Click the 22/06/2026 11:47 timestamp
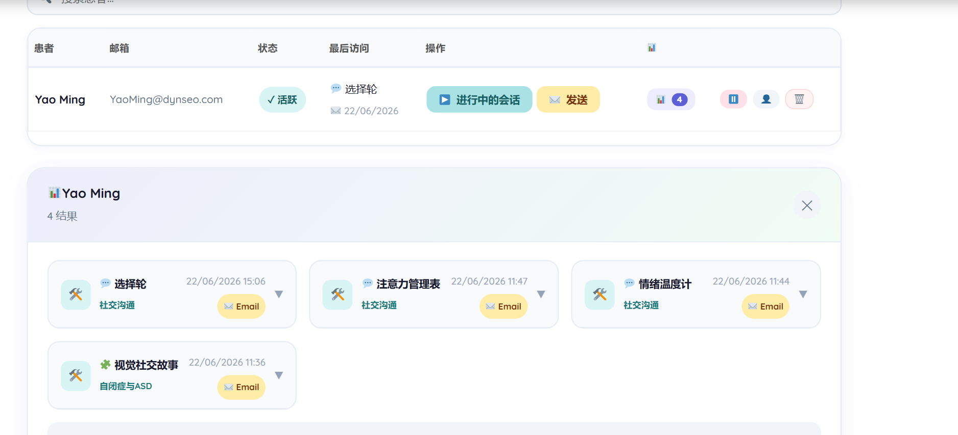Image resolution: width=958 pixels, height=435 pixels. [489, 282]
